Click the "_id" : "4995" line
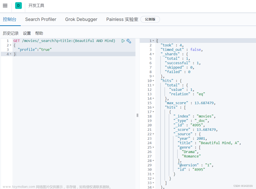256x189 pixels. tap(189, 125)
